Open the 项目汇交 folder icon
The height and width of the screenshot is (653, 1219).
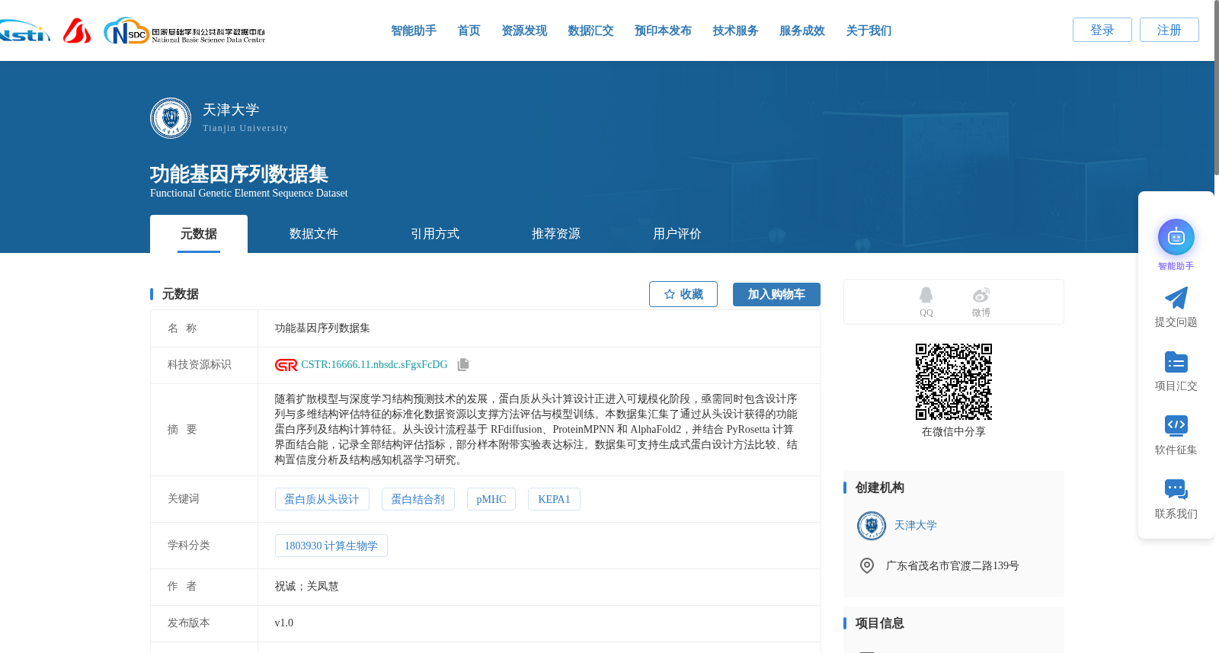[1176, 362]
